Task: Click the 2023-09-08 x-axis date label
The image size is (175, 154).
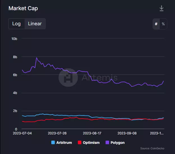Action: tap(127, 133)
